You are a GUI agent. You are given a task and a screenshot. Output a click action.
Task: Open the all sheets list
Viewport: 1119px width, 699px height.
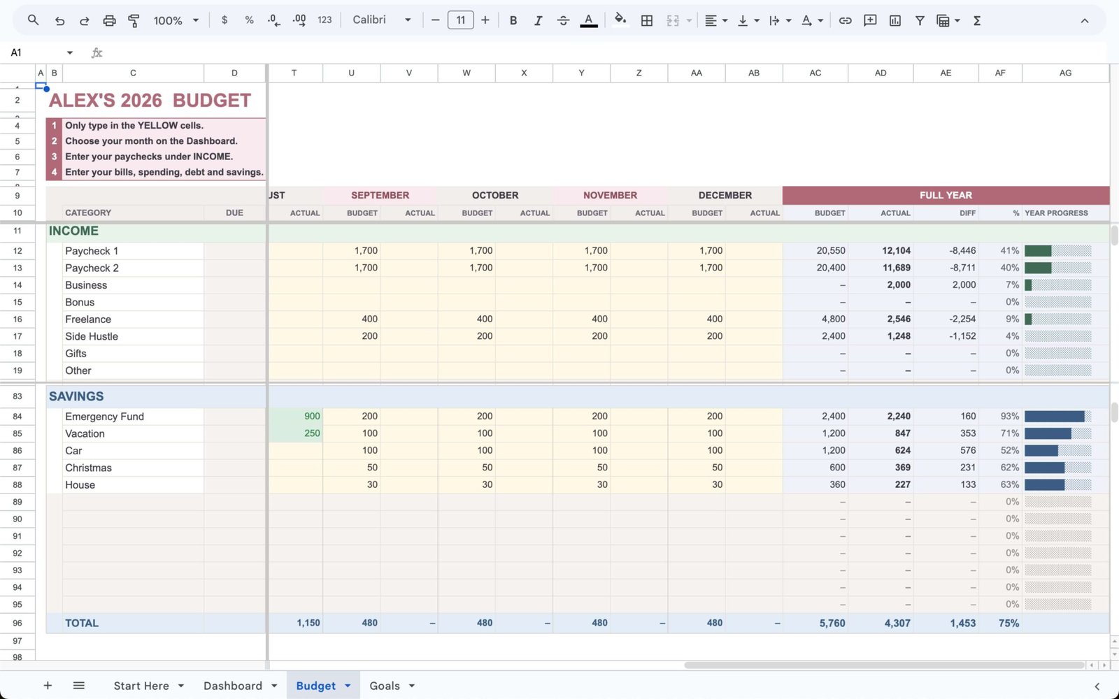click(x=79, y=686)
